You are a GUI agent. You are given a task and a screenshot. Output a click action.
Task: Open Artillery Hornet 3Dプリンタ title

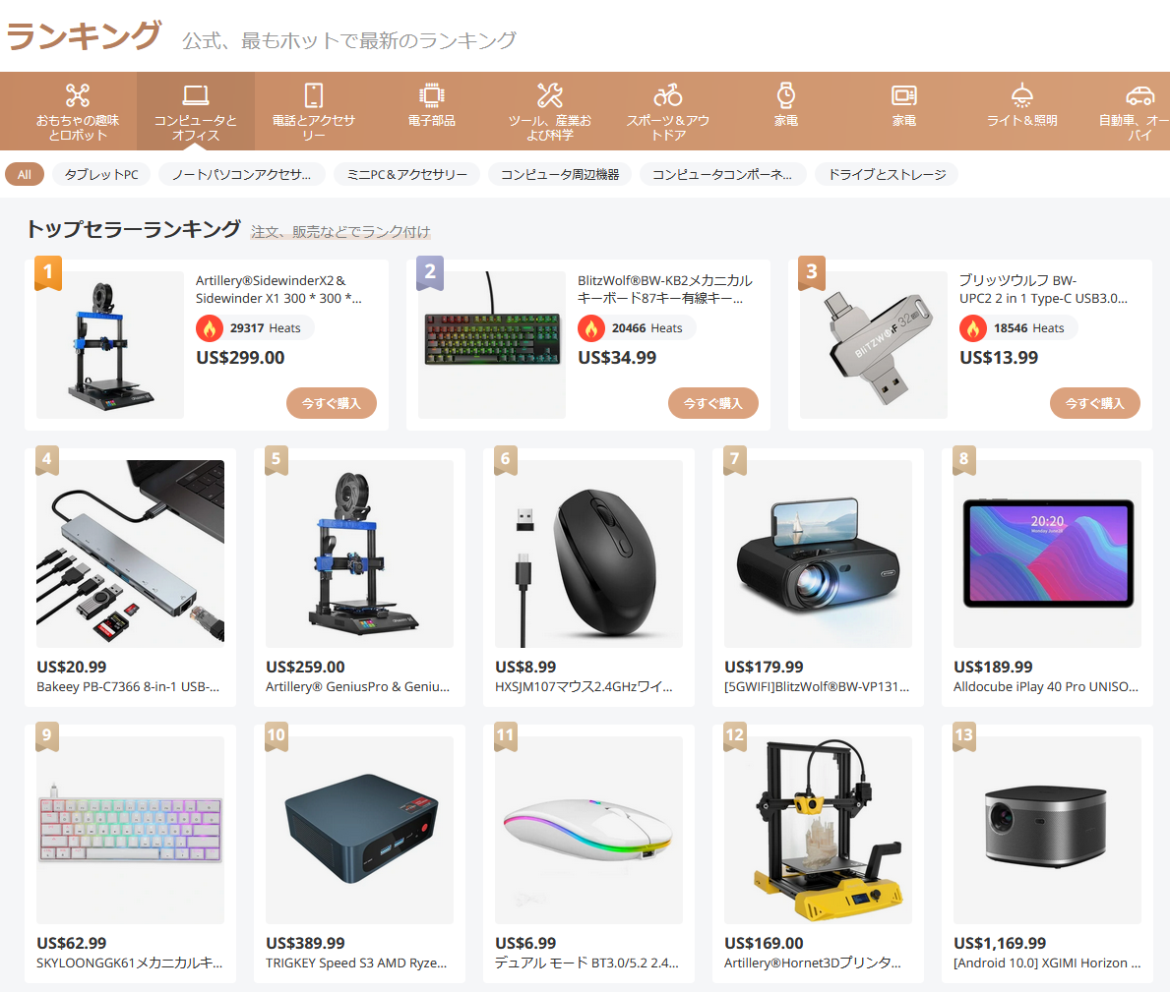813,963
